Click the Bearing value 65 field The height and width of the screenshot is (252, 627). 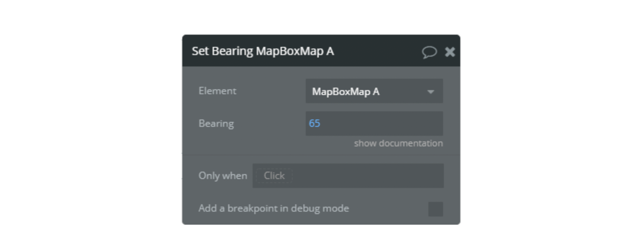374,123
